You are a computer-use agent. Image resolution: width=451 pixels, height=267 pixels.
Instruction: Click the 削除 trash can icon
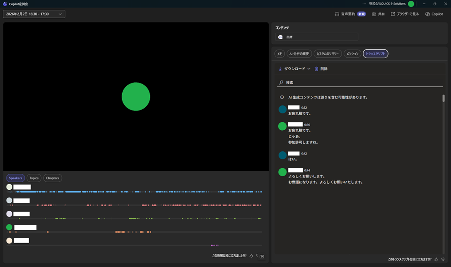coord(317,69)
